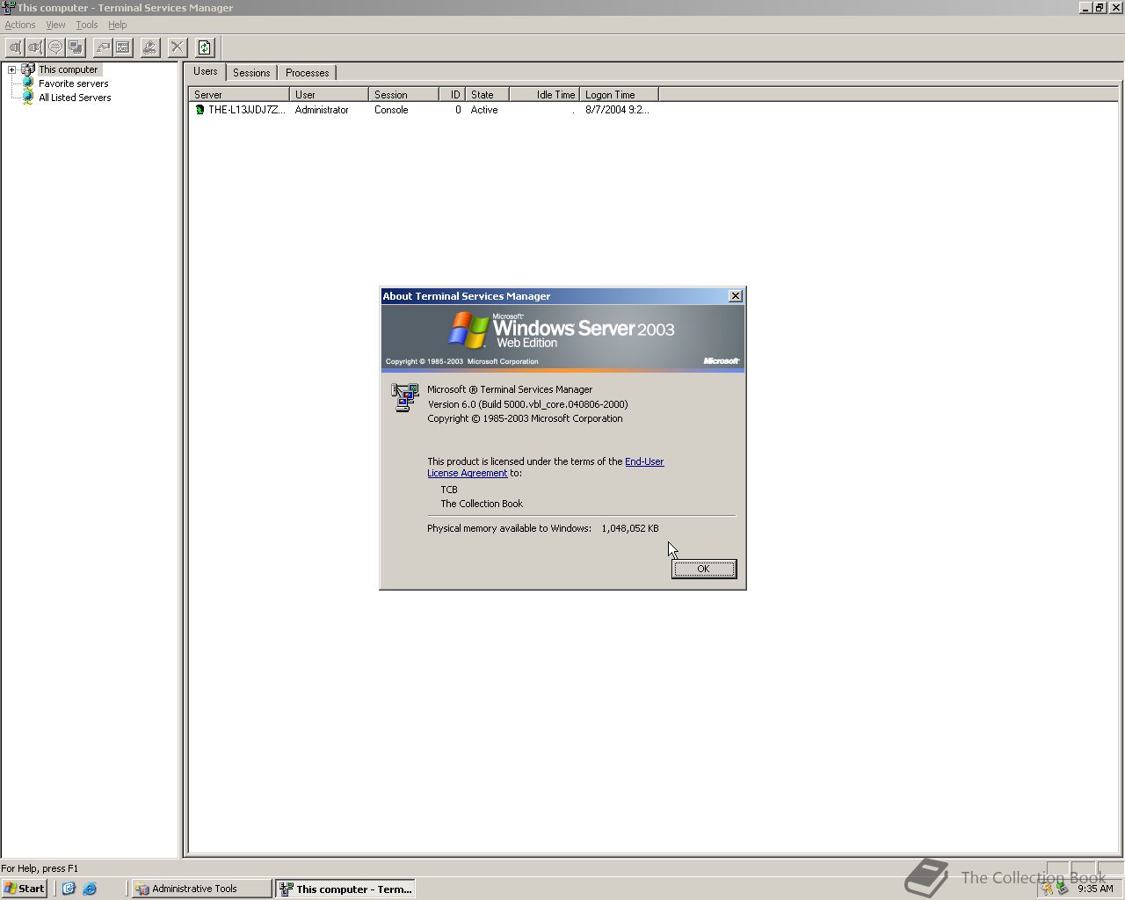Screen dimensions: 1125x900
Task: Switch to the Processes tab
Action: [x=308, y=73]
